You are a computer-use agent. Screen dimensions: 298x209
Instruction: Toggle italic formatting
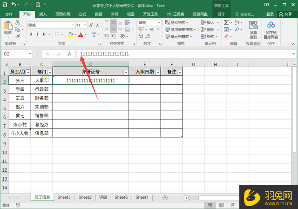37,34
